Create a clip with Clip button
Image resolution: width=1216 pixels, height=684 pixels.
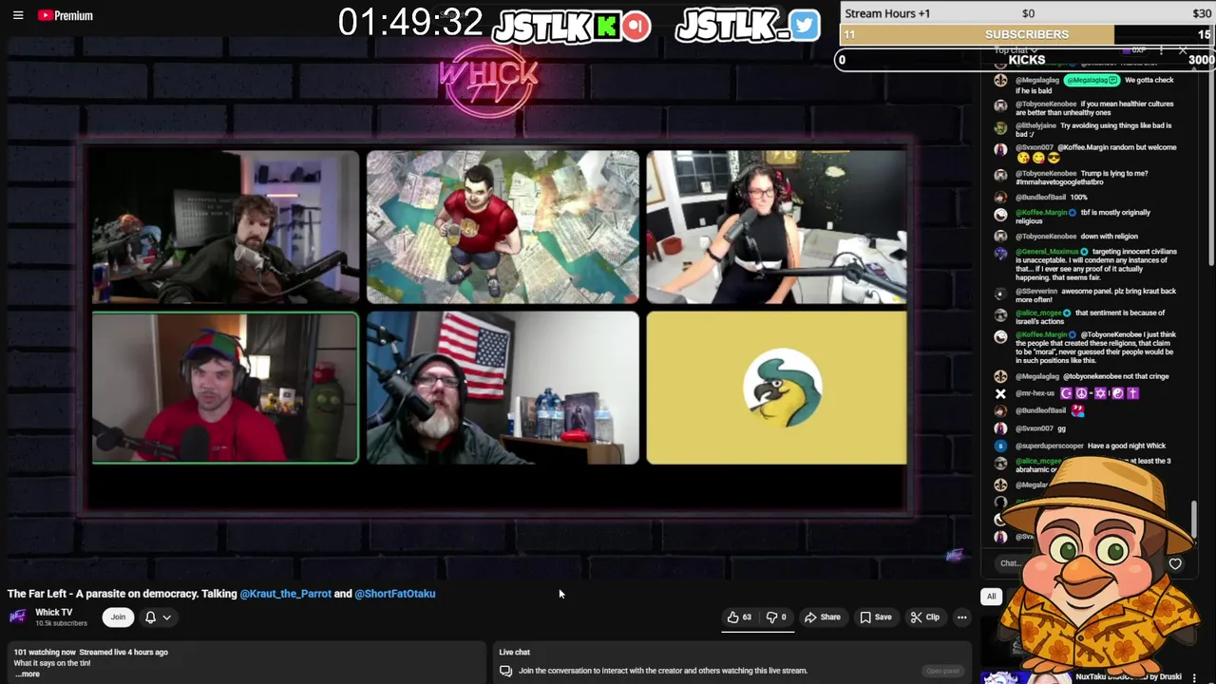[x=924, y=617]
